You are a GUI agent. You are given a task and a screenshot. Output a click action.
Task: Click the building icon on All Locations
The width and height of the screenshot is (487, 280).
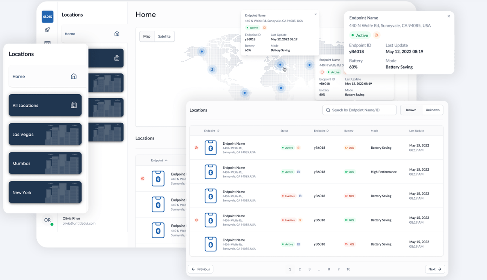coord(74,105)
